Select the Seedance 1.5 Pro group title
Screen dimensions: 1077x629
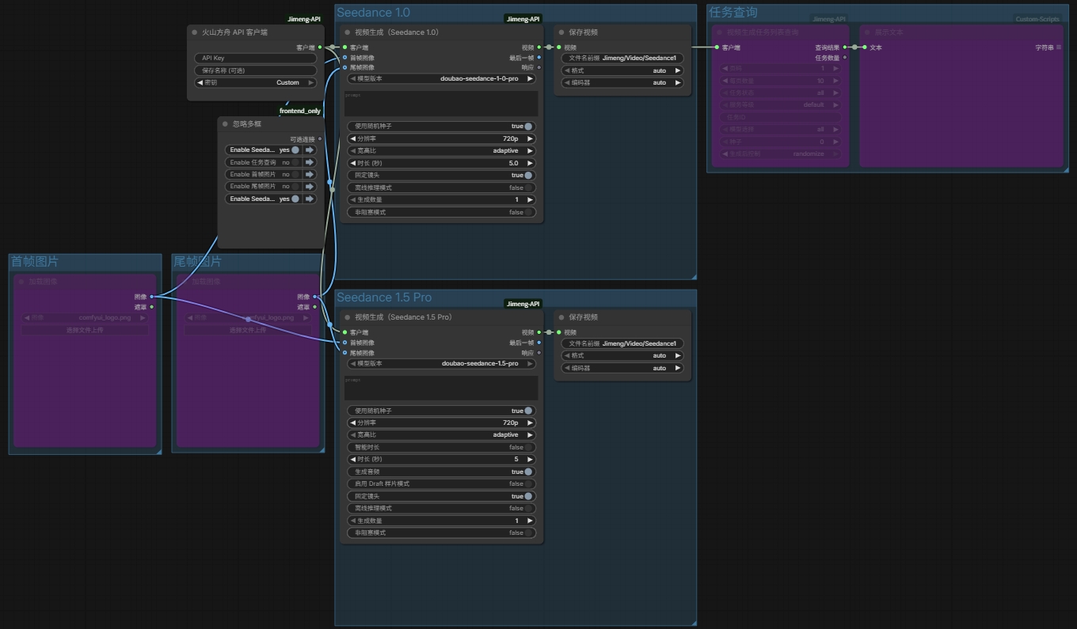pos(384,297)
